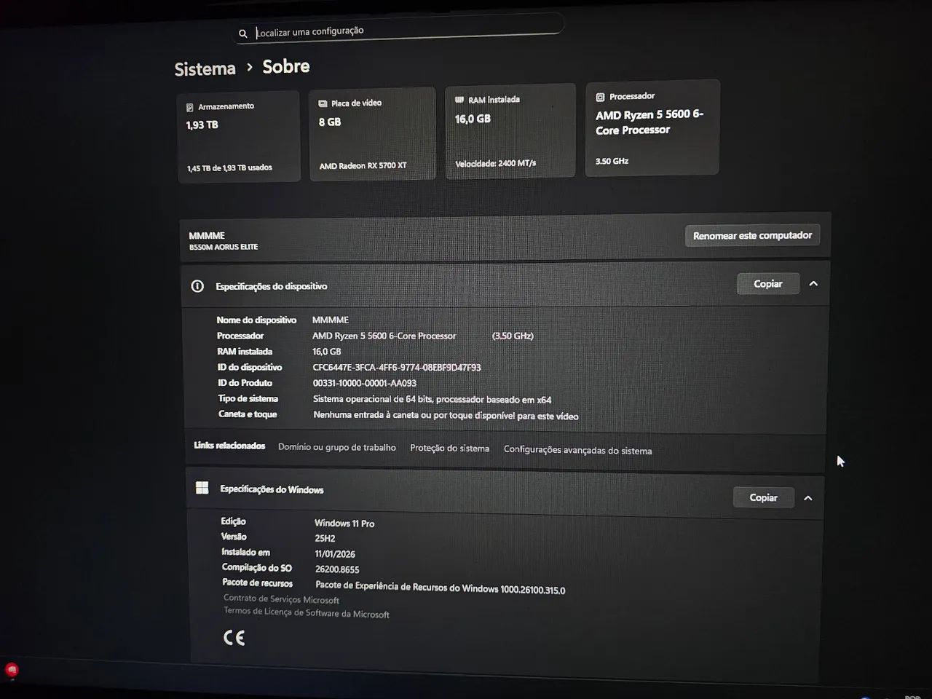This screenshot has width=932, height=699.
Task: Open 'Contrato de Serviços Microsoft' link
Action: 281,599
